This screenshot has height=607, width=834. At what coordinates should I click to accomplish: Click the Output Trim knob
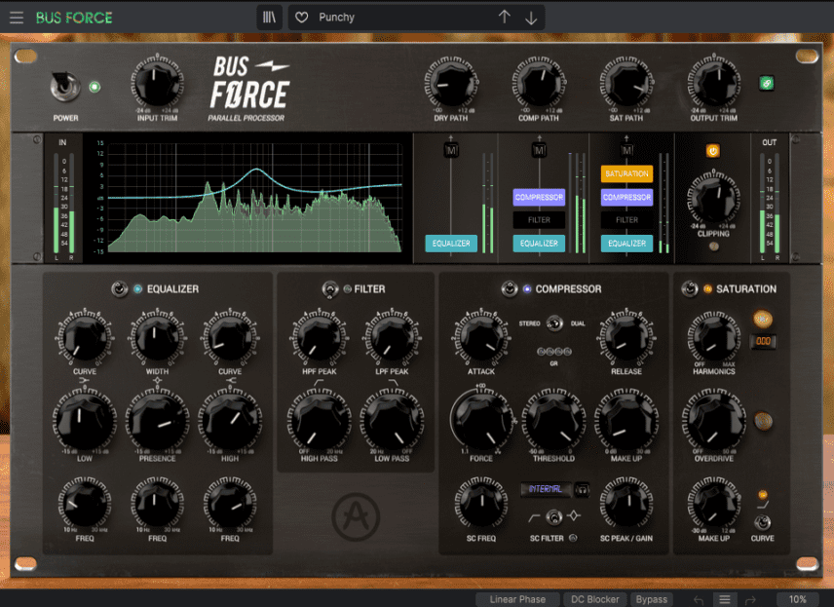pyautogui.click(x=714, y=83)
